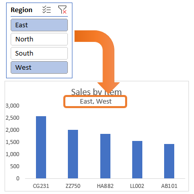Screen dimensions: 194x194
Task: Click the Region slicer header
Action: pyautogui.click(x=21, y=10)
